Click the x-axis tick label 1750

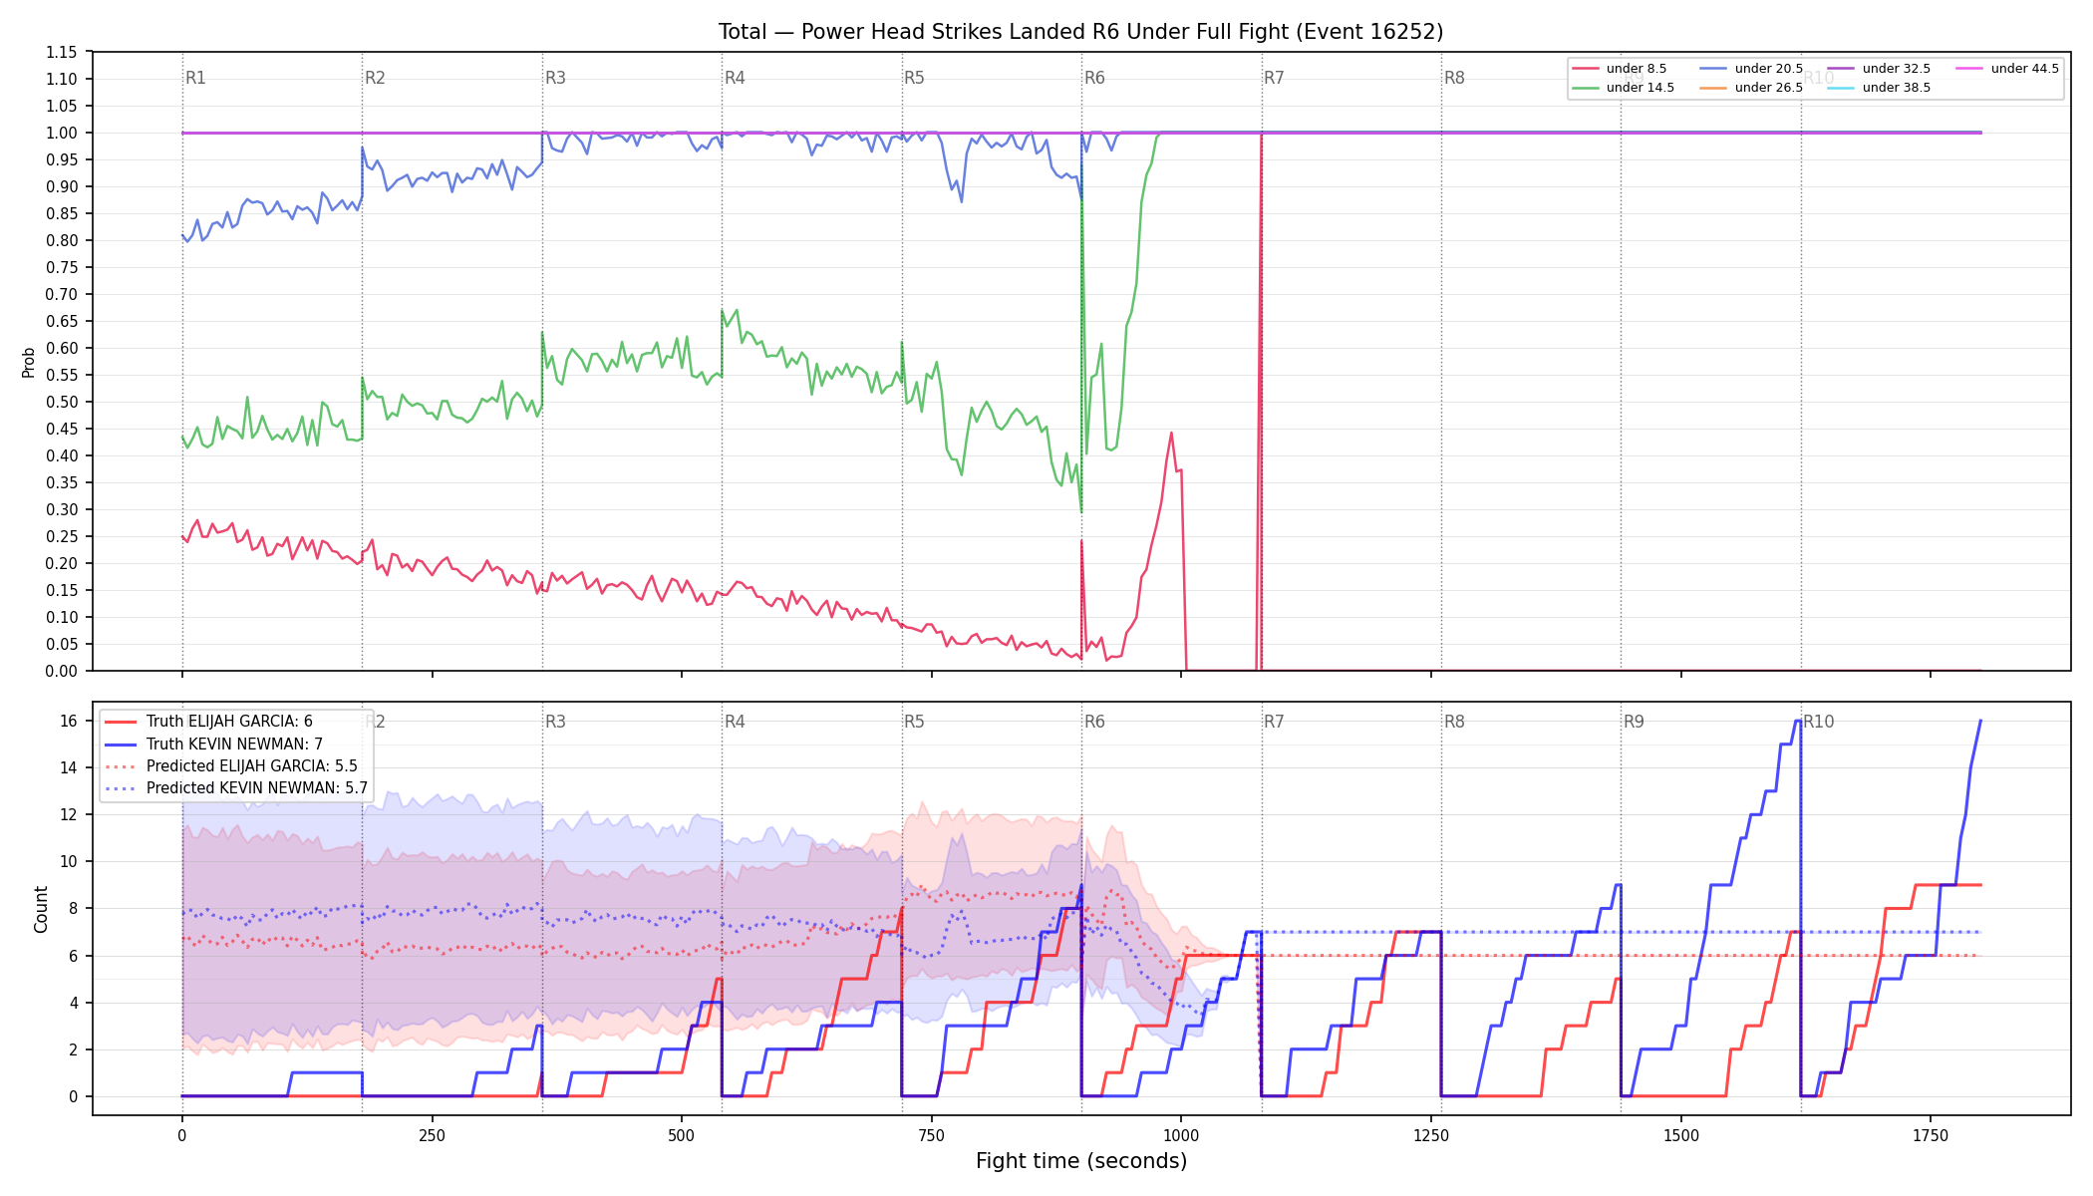pyautogui.click(x=1931, y=1134)
